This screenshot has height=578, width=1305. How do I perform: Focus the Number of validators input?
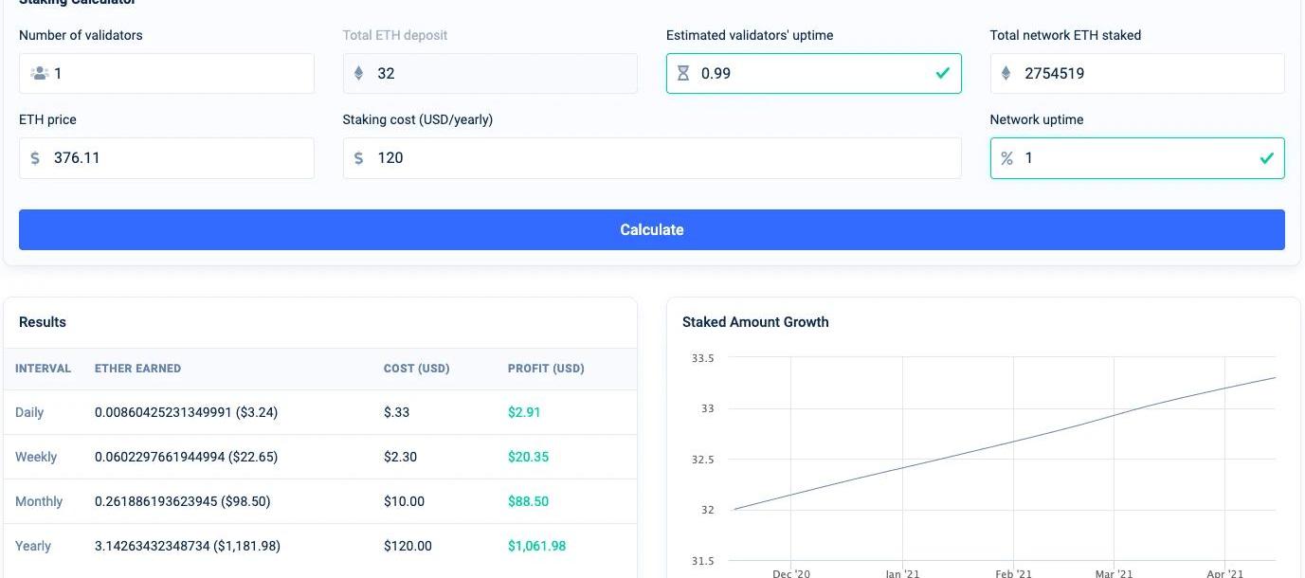167,73
